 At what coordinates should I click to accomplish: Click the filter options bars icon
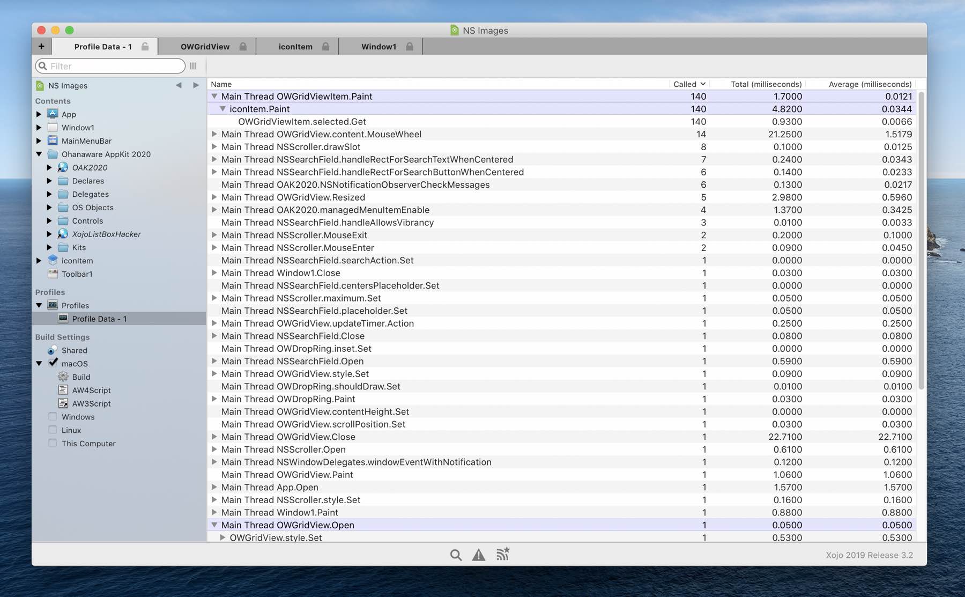click(193, 66)
